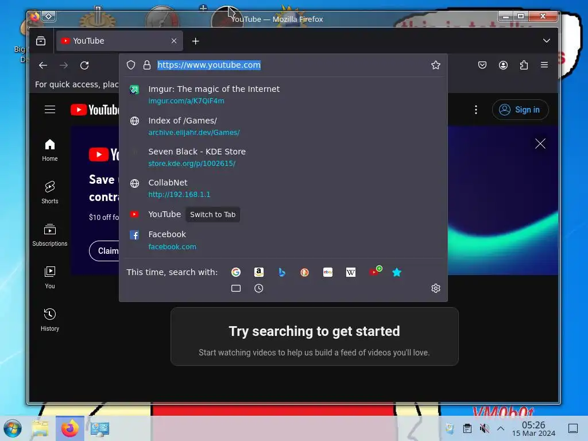588x441 pixels.
Task: Open a new tab with plus button
Action: click(195, 41)
